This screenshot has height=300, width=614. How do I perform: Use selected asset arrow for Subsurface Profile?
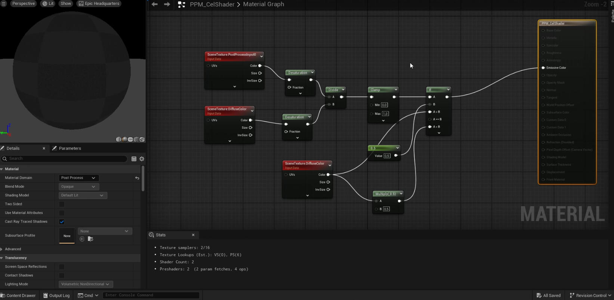(x=82, y=239)
